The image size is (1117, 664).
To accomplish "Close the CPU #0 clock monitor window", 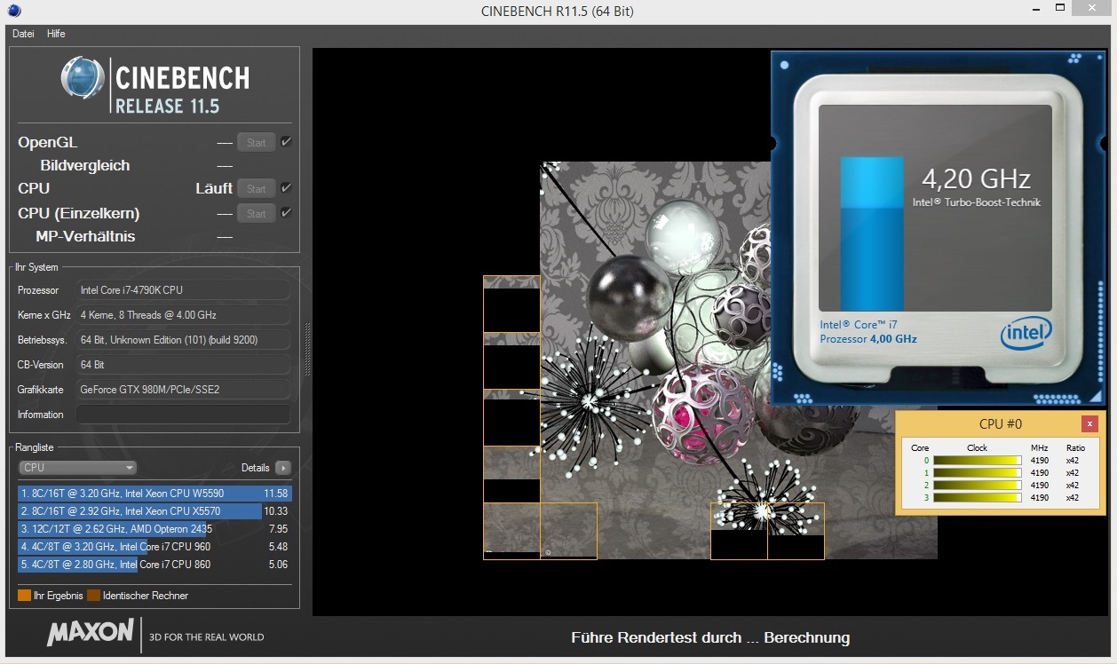I will pyautogui.click(x=1089, y=424).
